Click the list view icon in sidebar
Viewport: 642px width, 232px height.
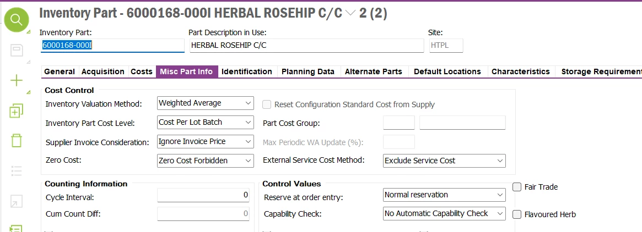(x=17, y=171)
